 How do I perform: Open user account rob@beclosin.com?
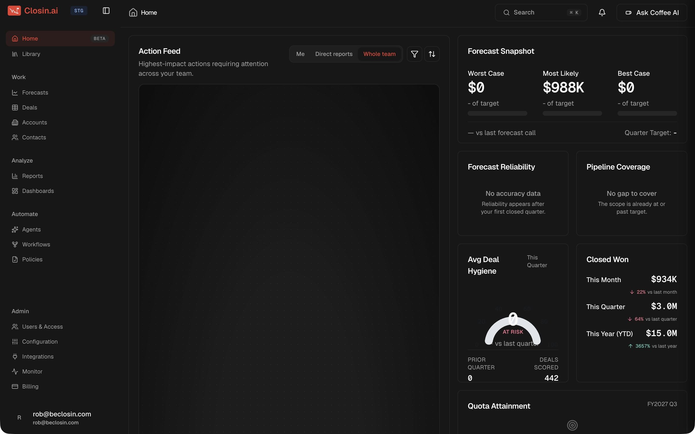point(60,418)
